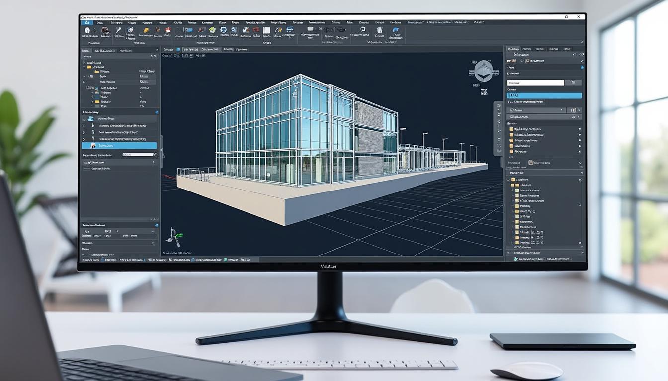Viewport: 668px width, 381px height.
Task: Open the yellow folder in the right panel tree
Action: pos(511,129)
